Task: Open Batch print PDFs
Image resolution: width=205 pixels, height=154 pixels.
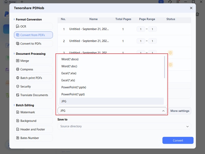Action: (33, 78)
